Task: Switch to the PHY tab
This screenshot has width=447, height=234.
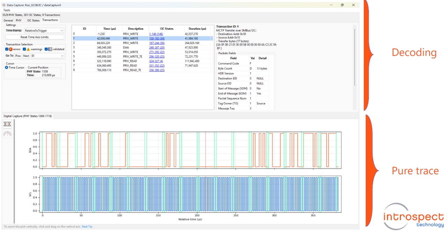Action: [18, 20]
